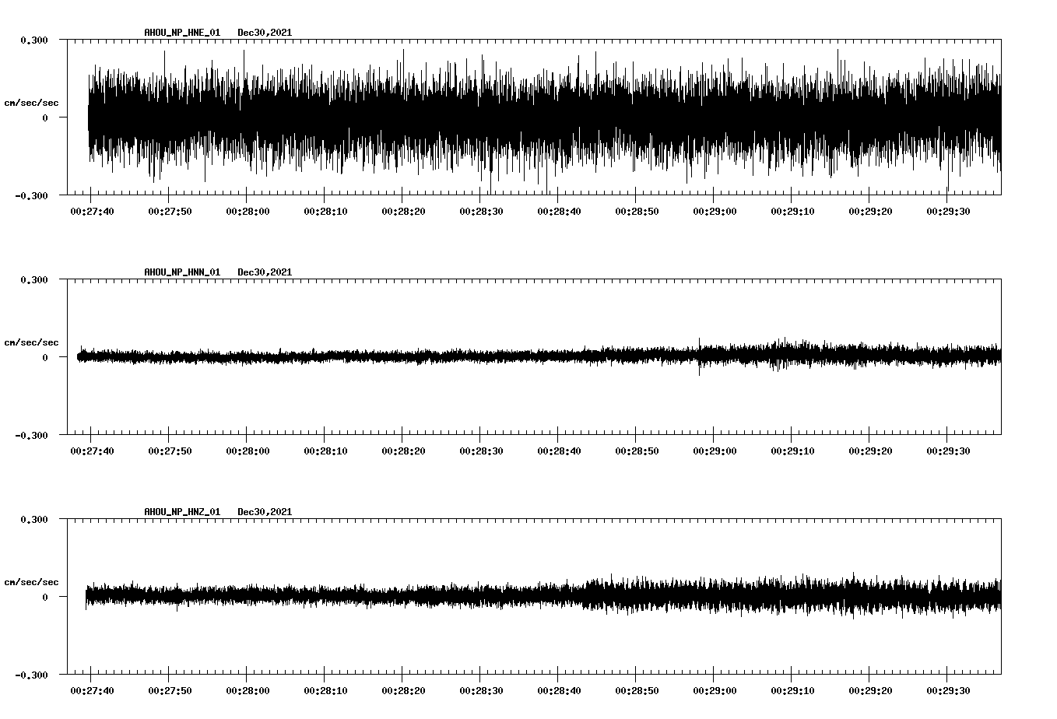Choose the 00:29:10 time label under HNZ plot
This screenshot has width=1057, height=719.
792,690
